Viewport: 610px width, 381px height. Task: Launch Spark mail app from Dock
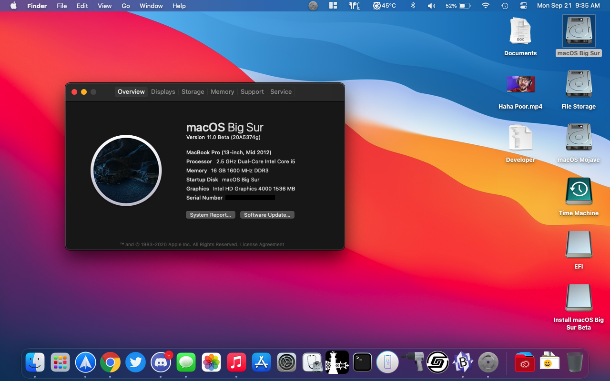(85, 362)
